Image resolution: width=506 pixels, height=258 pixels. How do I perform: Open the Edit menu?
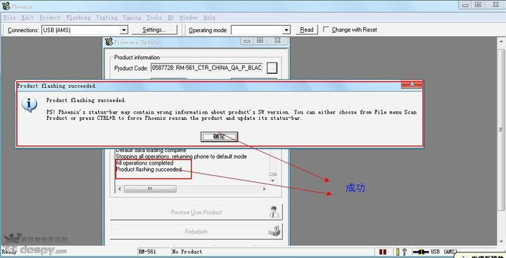[x=28, y=18]
